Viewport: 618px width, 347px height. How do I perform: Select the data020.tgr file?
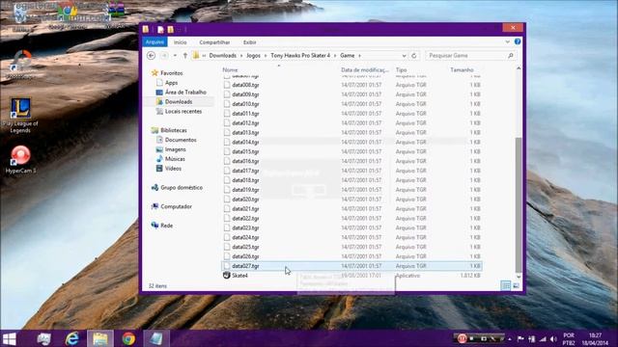[245, 200]
